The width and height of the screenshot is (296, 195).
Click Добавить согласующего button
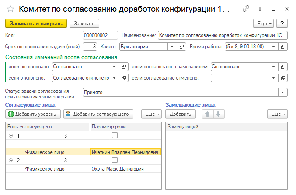[x=98, y=114]
